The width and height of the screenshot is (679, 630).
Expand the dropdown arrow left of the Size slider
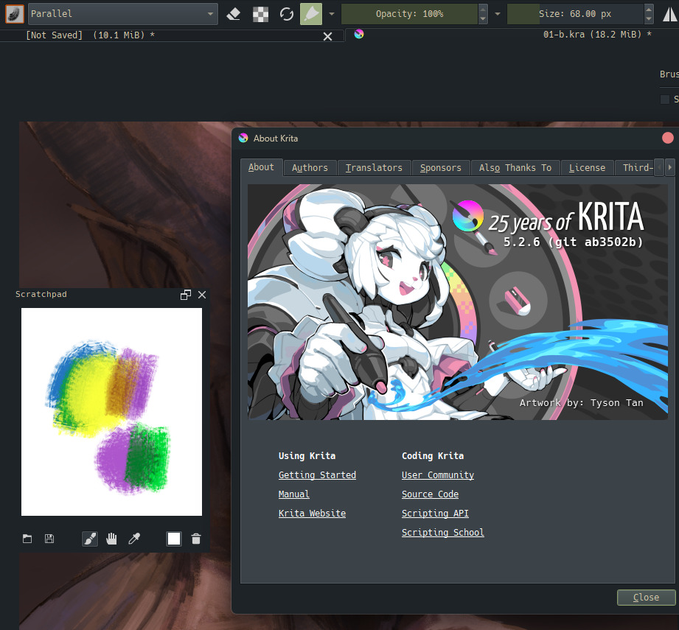tap(498, 13)
